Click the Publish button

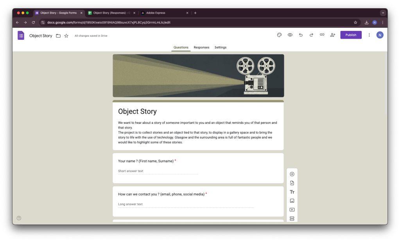pyautogui.click(x=351, y=35)
